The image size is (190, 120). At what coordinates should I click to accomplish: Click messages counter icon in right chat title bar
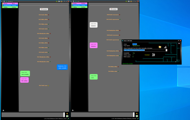[x=129, y=1]
